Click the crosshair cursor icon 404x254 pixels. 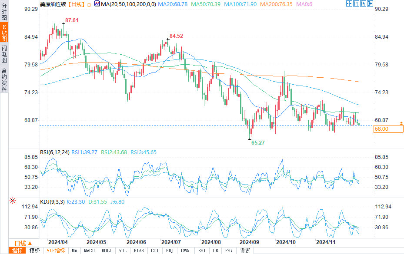coord(349,3)
